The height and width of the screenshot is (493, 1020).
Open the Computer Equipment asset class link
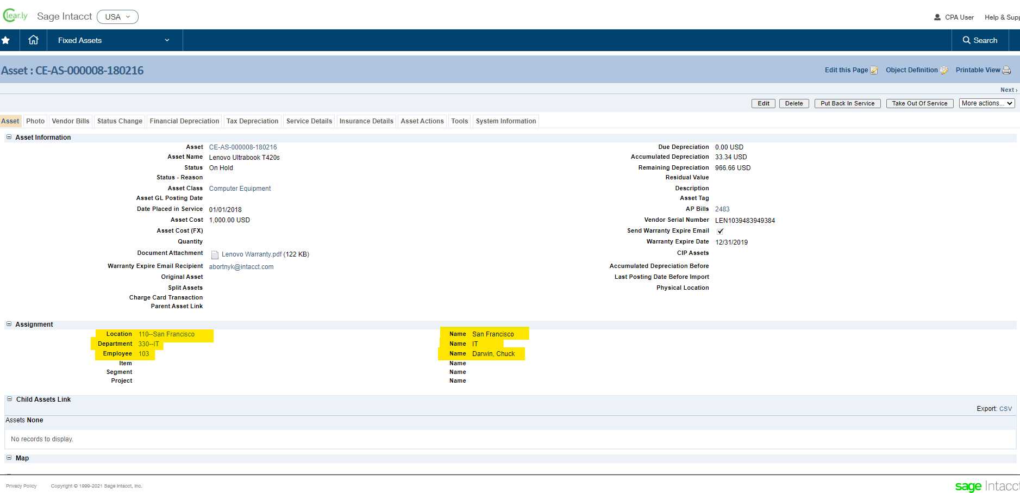tap(239, 188)
